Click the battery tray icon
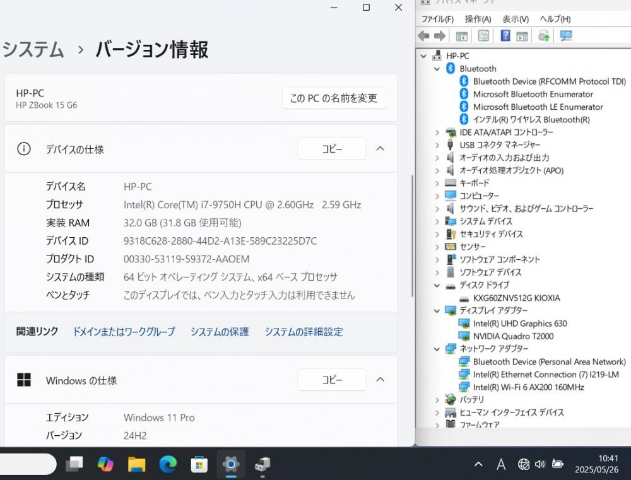Image resolution: width=631 pixels, height=480 pixels. [557, 464]
